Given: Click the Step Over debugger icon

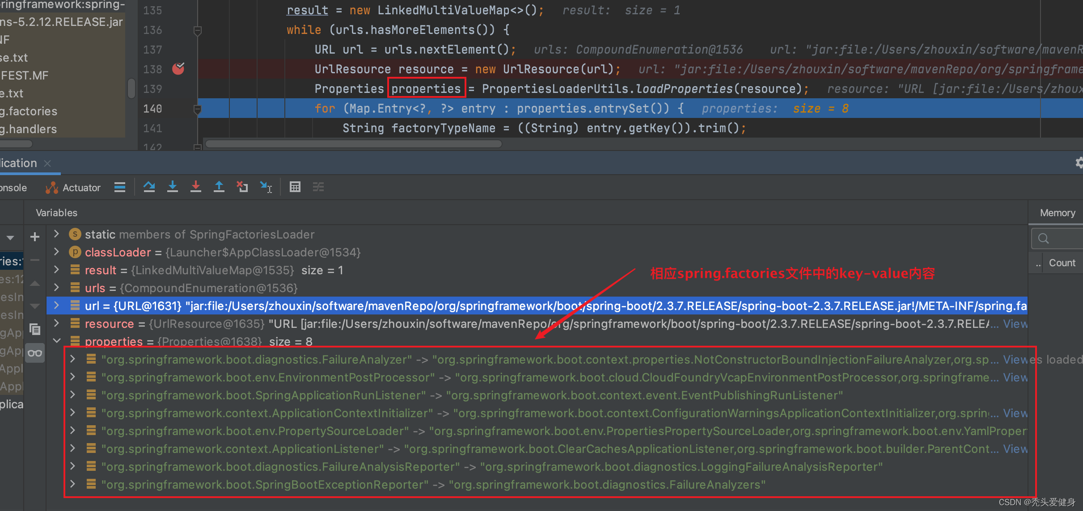Looking at the screenshot, I should [149, 187].
